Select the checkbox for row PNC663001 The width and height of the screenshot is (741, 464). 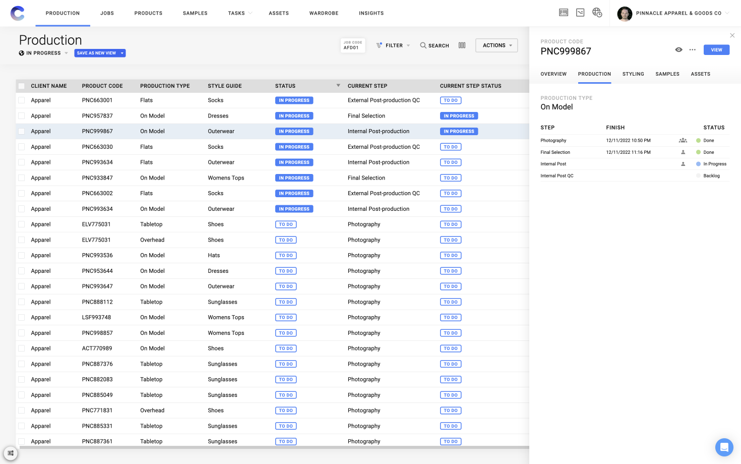click(21, 100)
